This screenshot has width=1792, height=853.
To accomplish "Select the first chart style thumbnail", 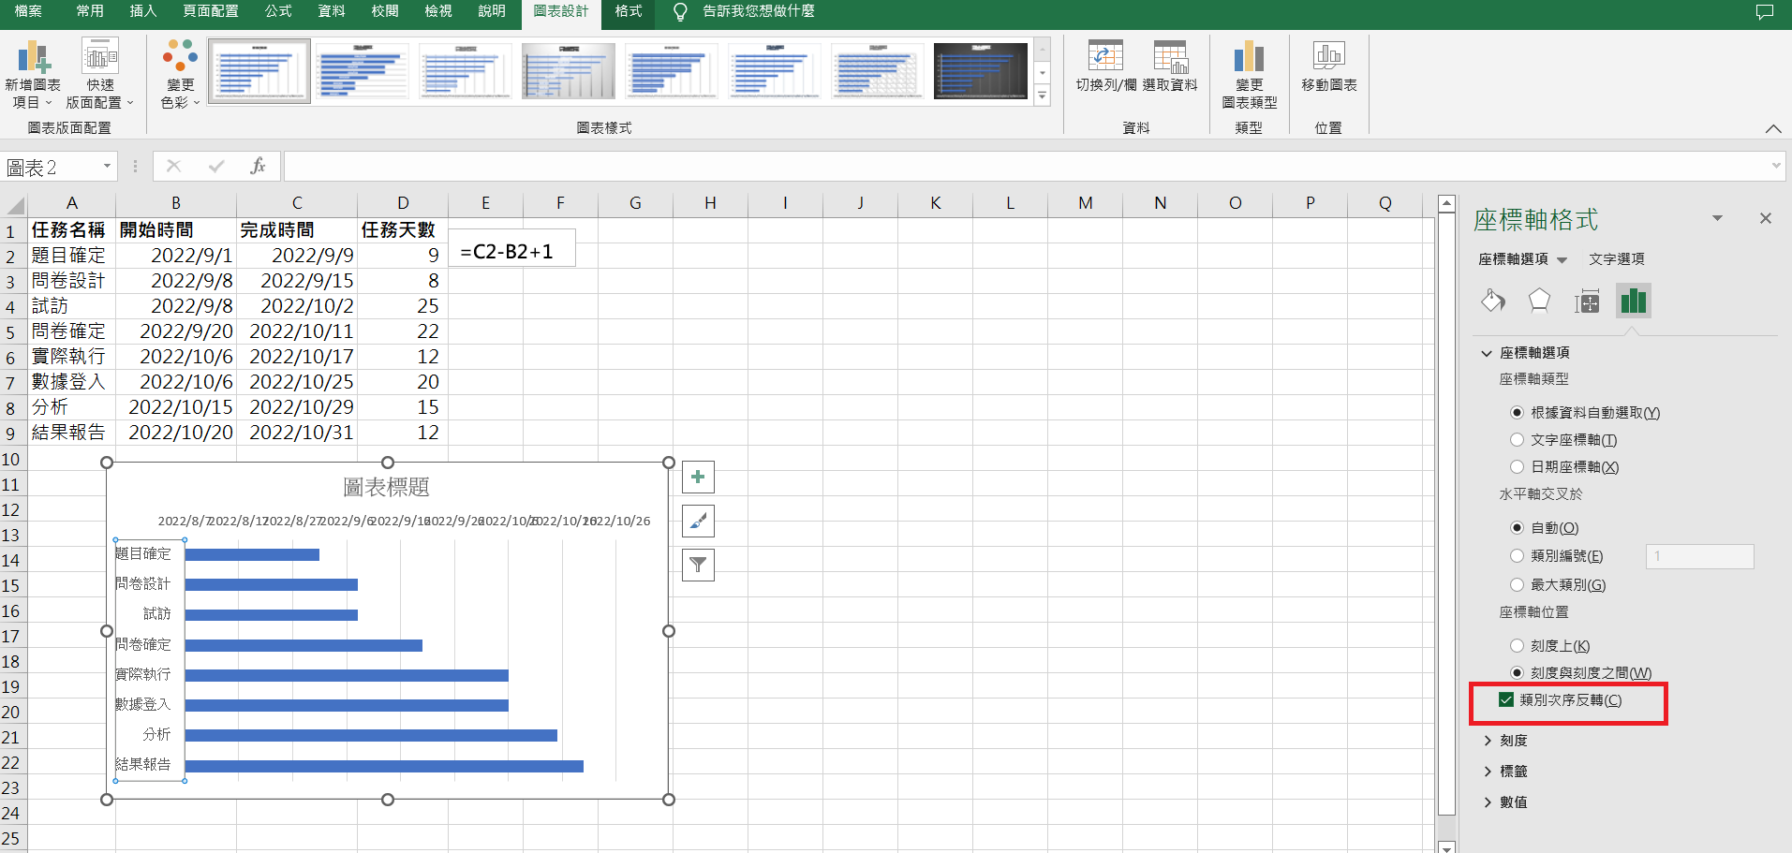I will 259,71.
